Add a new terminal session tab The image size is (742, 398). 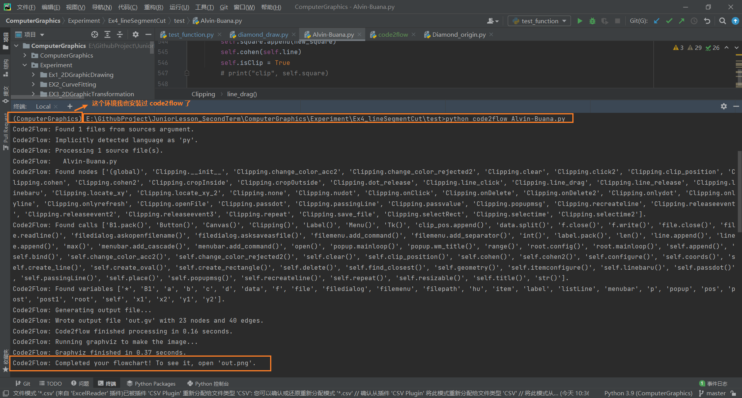[70, 106]
